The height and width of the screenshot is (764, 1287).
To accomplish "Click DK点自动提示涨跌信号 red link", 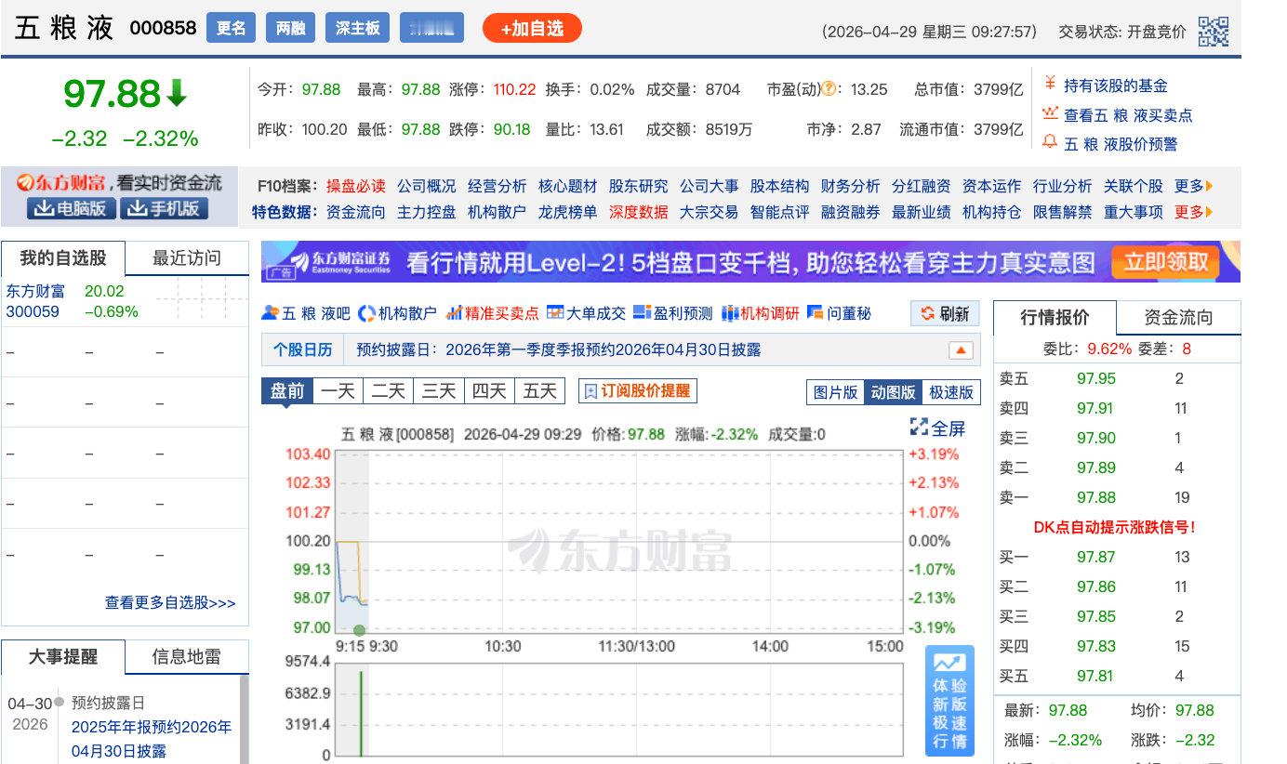I will [1114, 527].
